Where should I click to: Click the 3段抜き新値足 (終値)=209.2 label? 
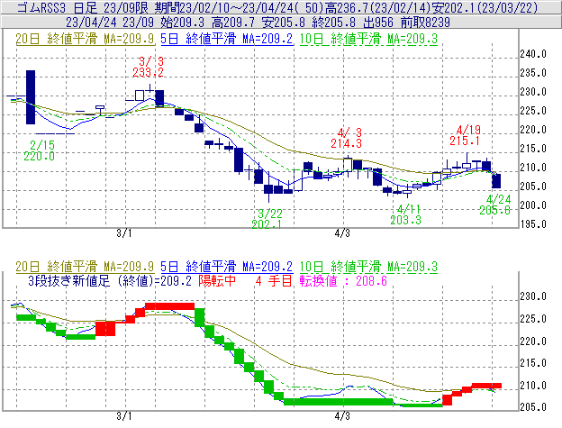pos(110,280)
